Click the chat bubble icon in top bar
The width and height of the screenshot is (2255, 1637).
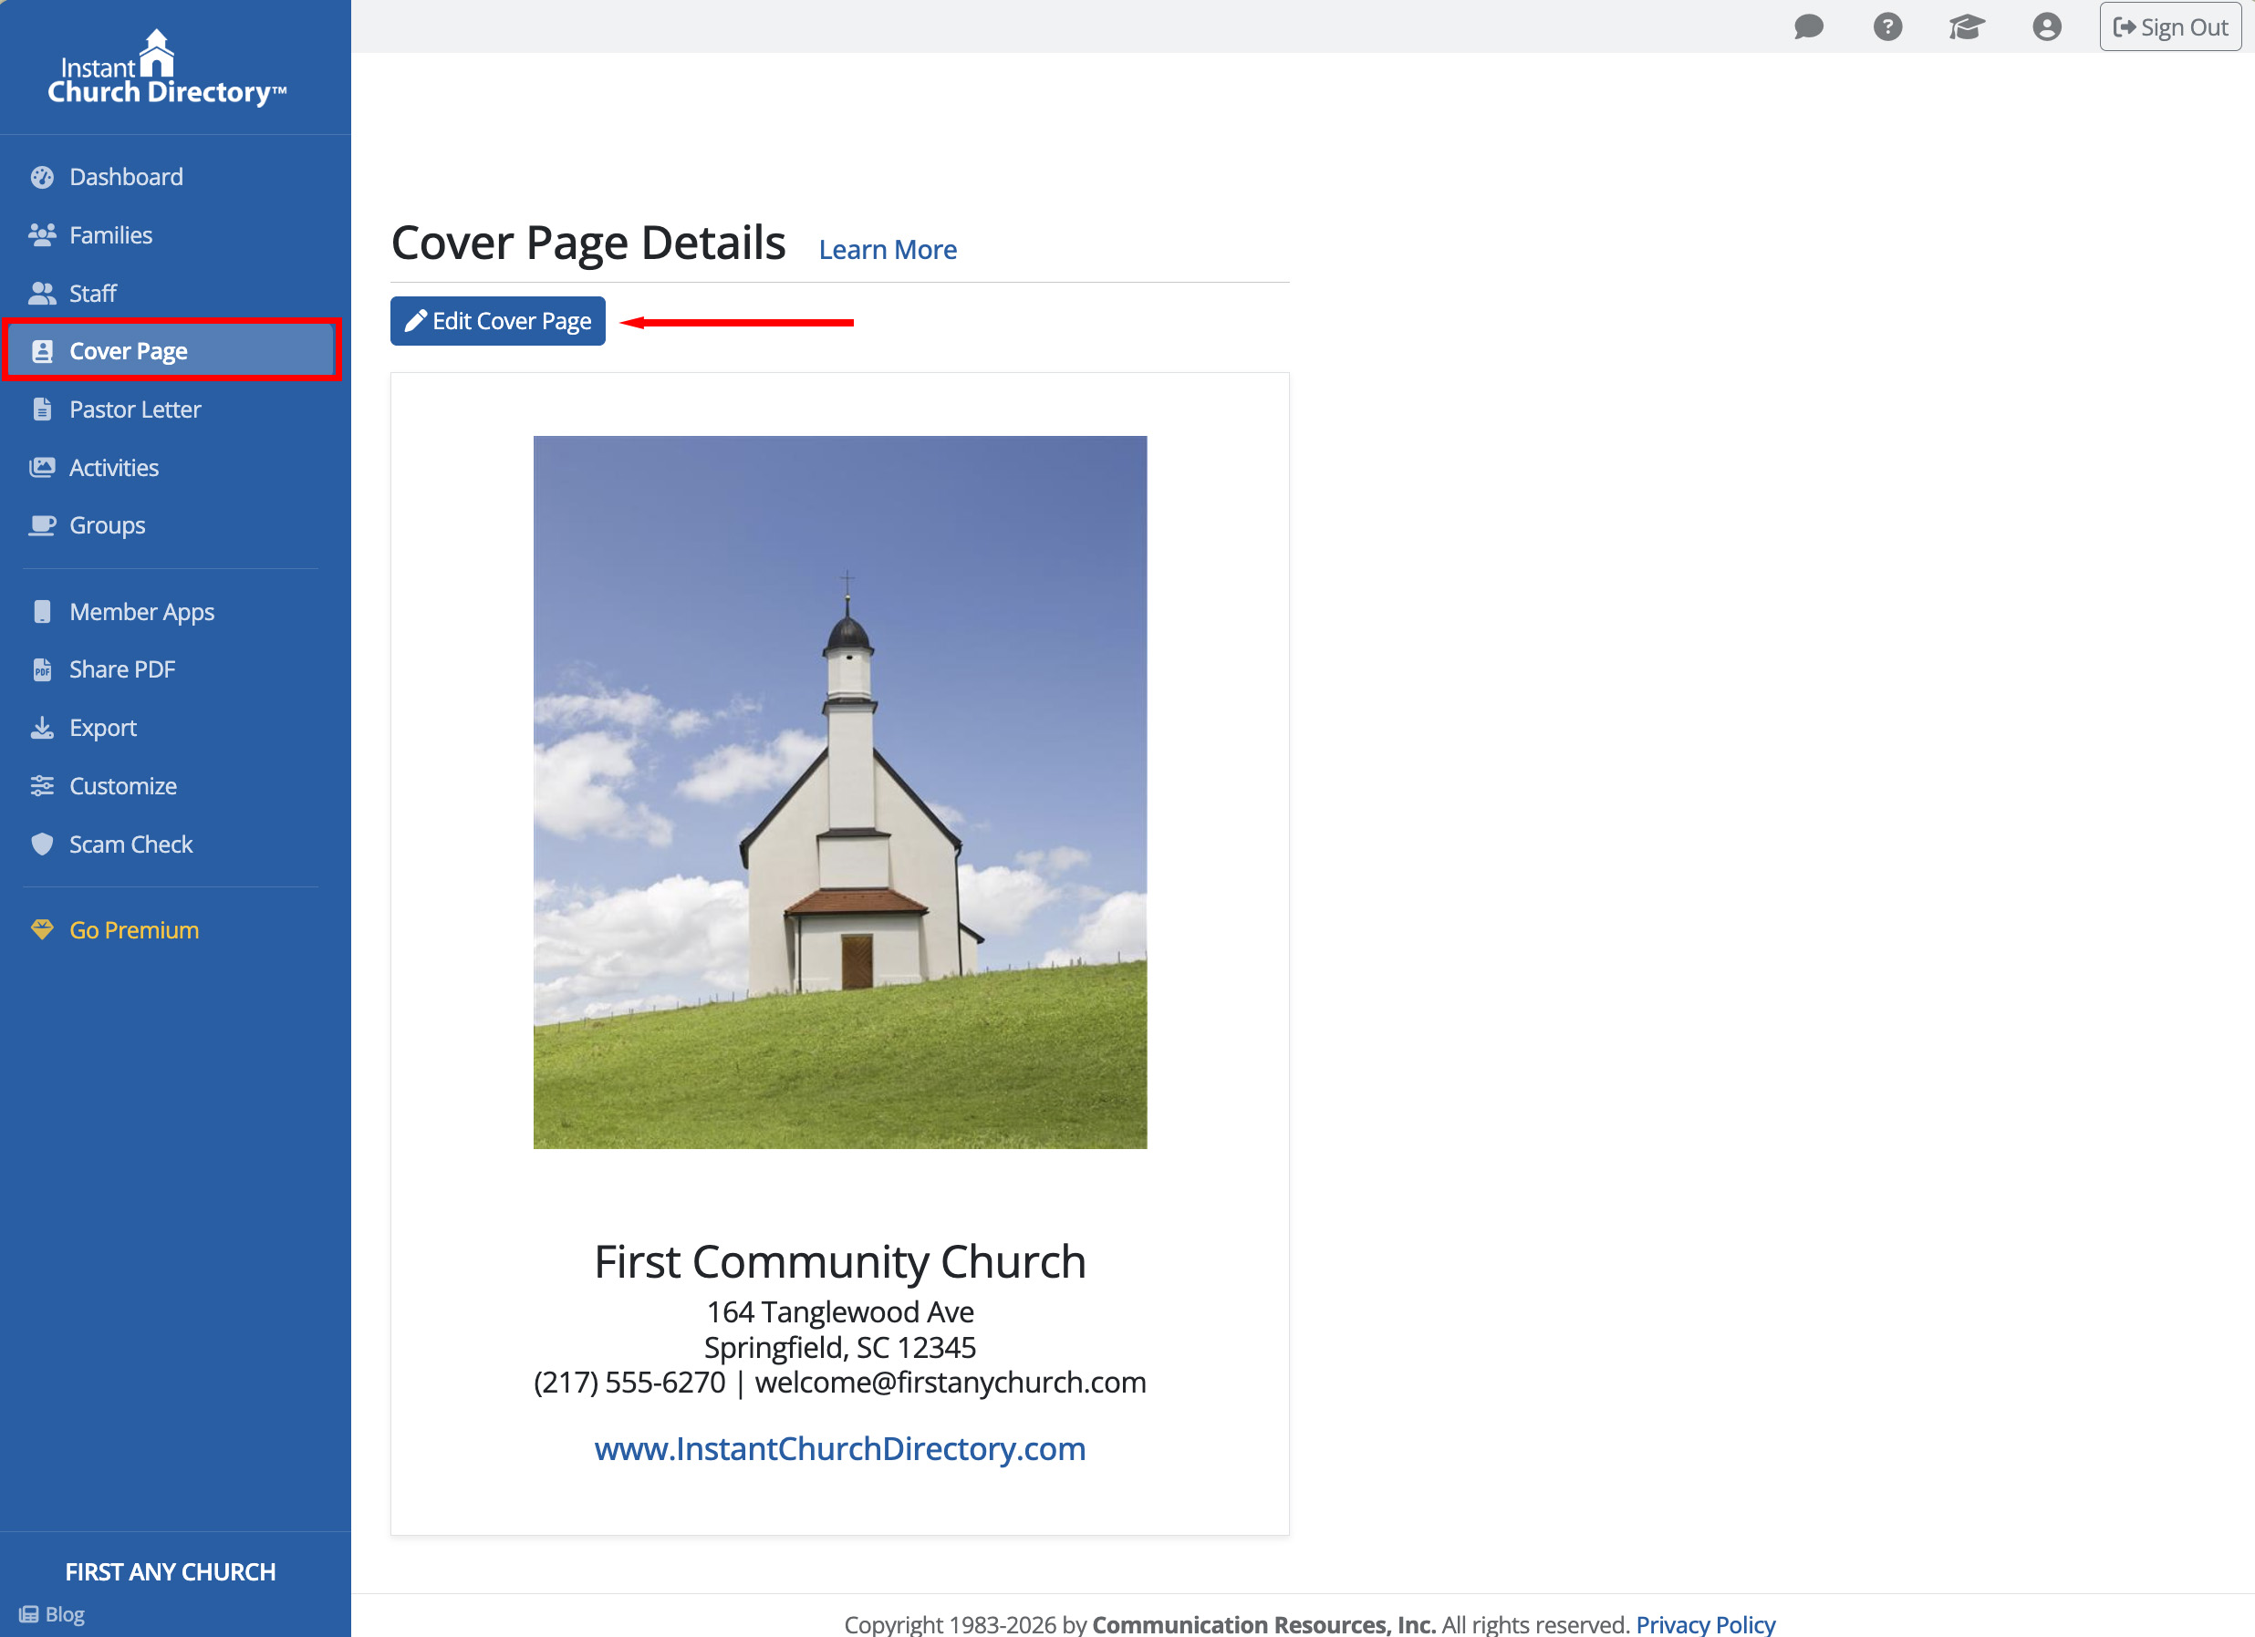1808,26
